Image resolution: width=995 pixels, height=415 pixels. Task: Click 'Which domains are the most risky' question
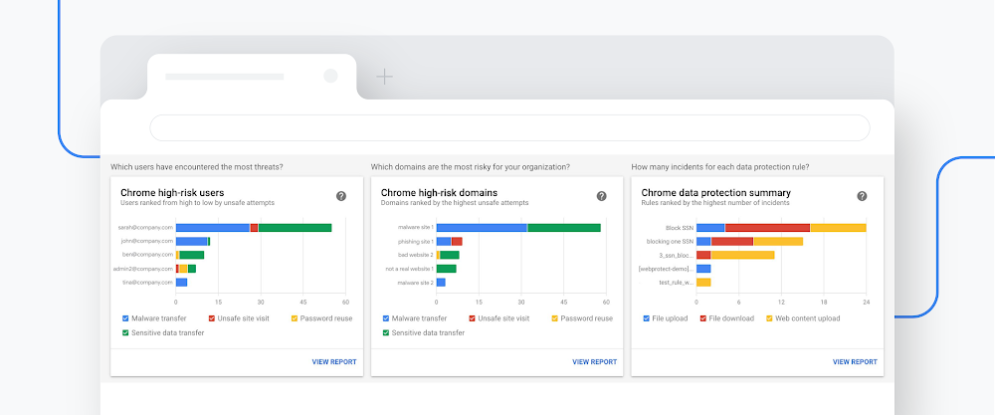471,167
